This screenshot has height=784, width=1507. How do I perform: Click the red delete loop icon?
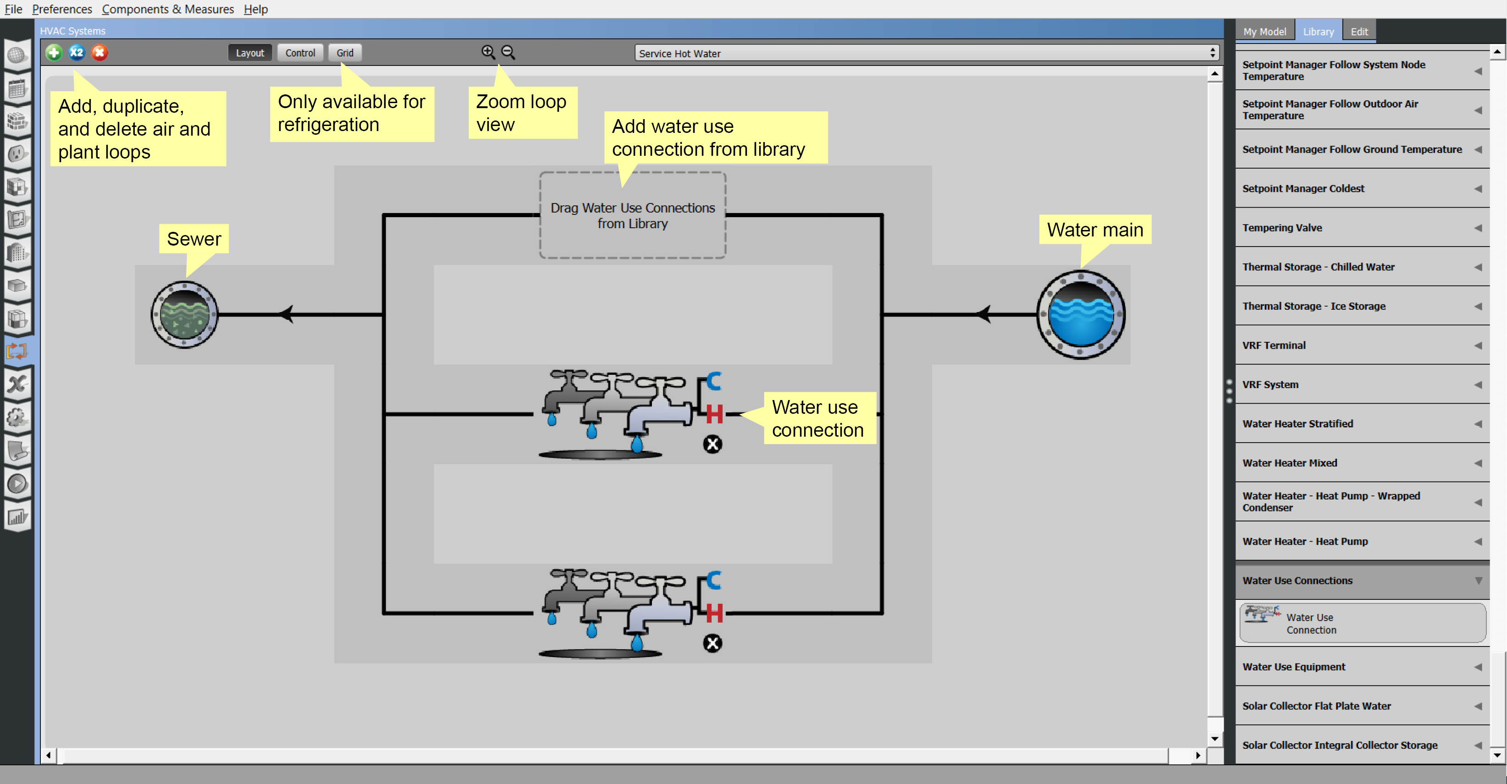pyautogui.click(x=99, y=53)
